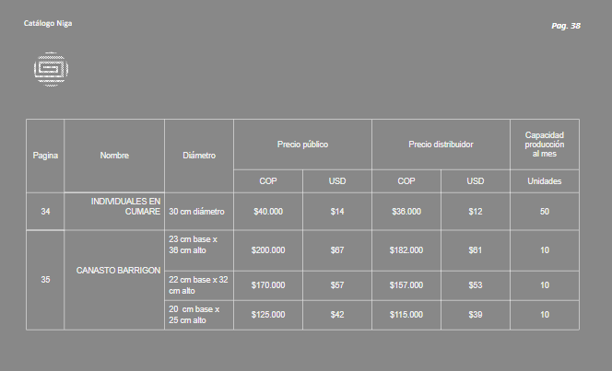Click the $40.000 public price cell

[x=268, y=212]
